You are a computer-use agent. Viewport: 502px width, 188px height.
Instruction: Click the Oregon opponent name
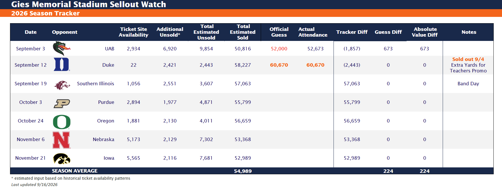[105, 121]
